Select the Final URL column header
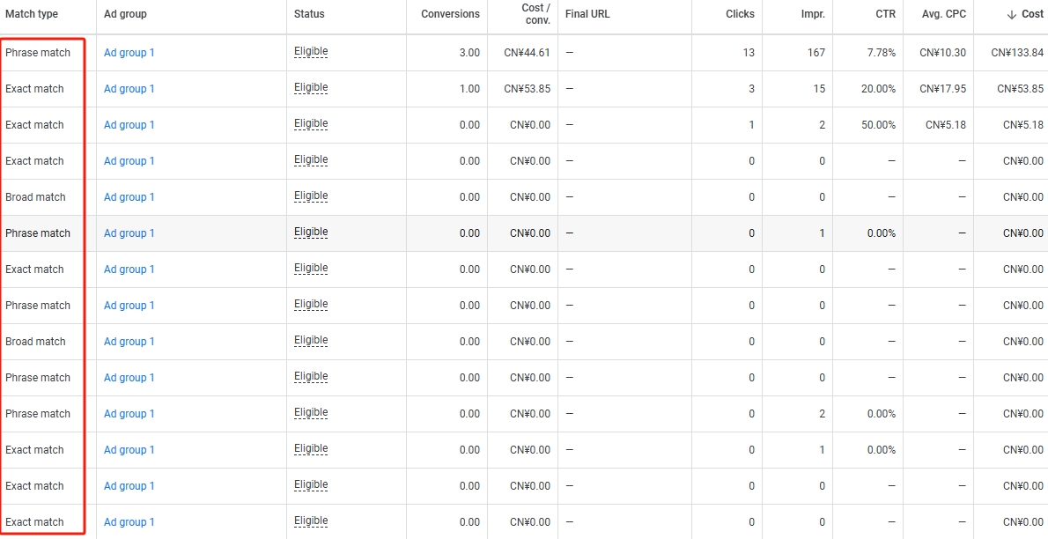1048x539 pixels. [587, 14]
